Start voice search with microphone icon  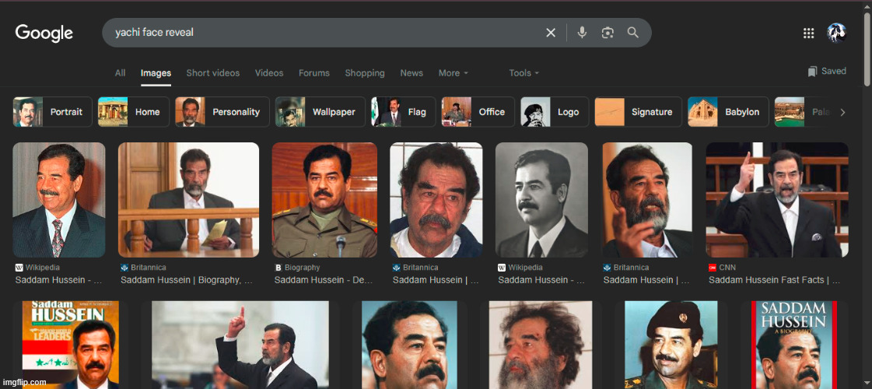tap(582, 33)
